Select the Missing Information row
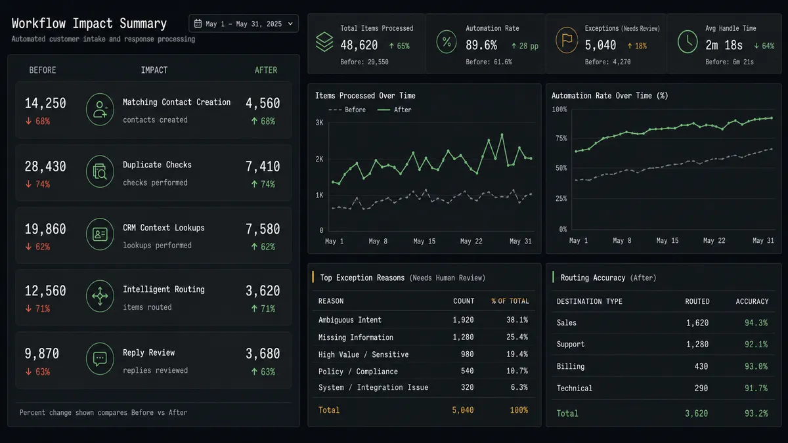788x443 pixels. click(424, 337)
